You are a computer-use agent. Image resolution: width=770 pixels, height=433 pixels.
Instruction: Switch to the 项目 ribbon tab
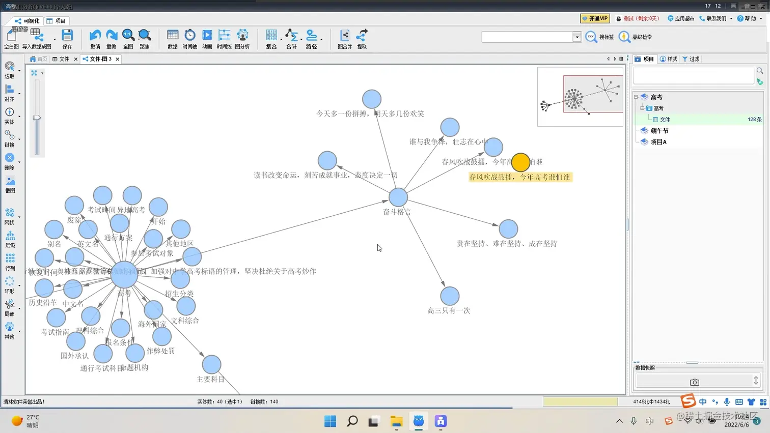(x=56, y=21)
